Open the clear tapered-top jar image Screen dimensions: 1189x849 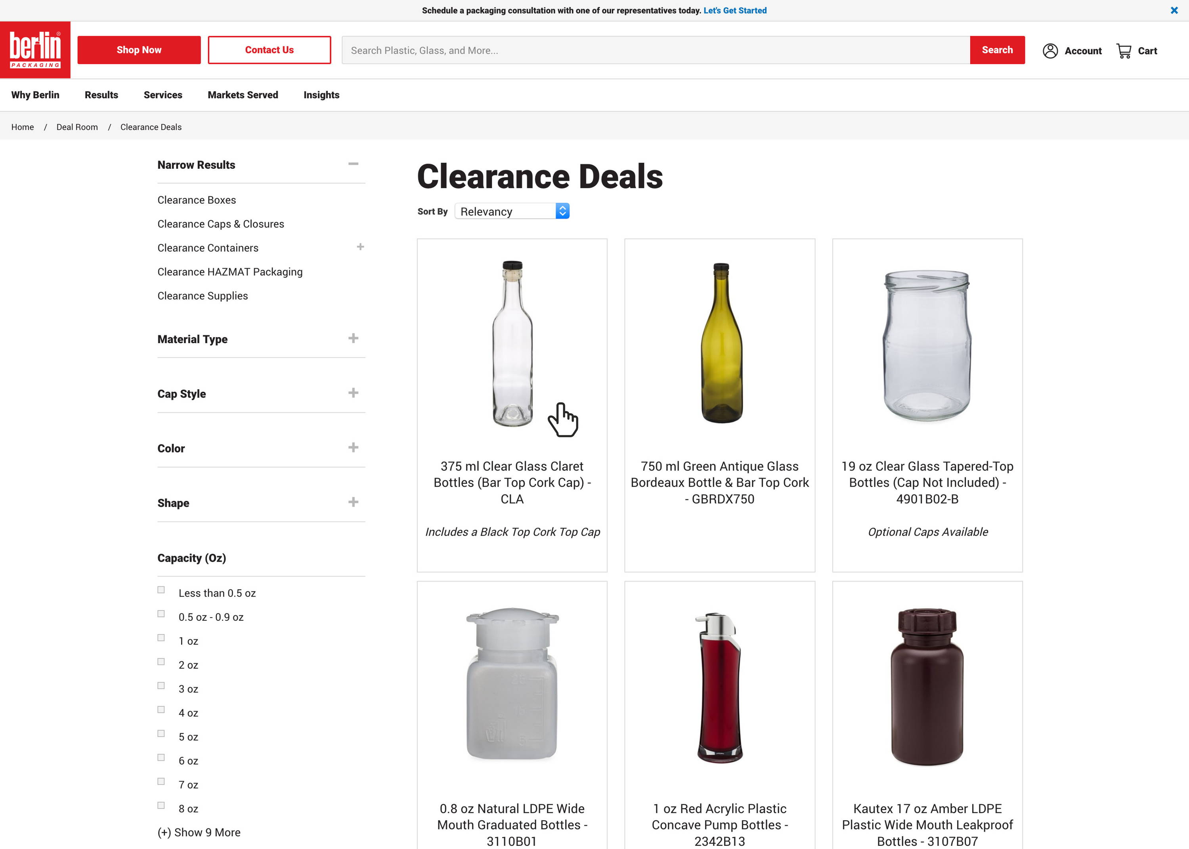(x=927, y=345)
